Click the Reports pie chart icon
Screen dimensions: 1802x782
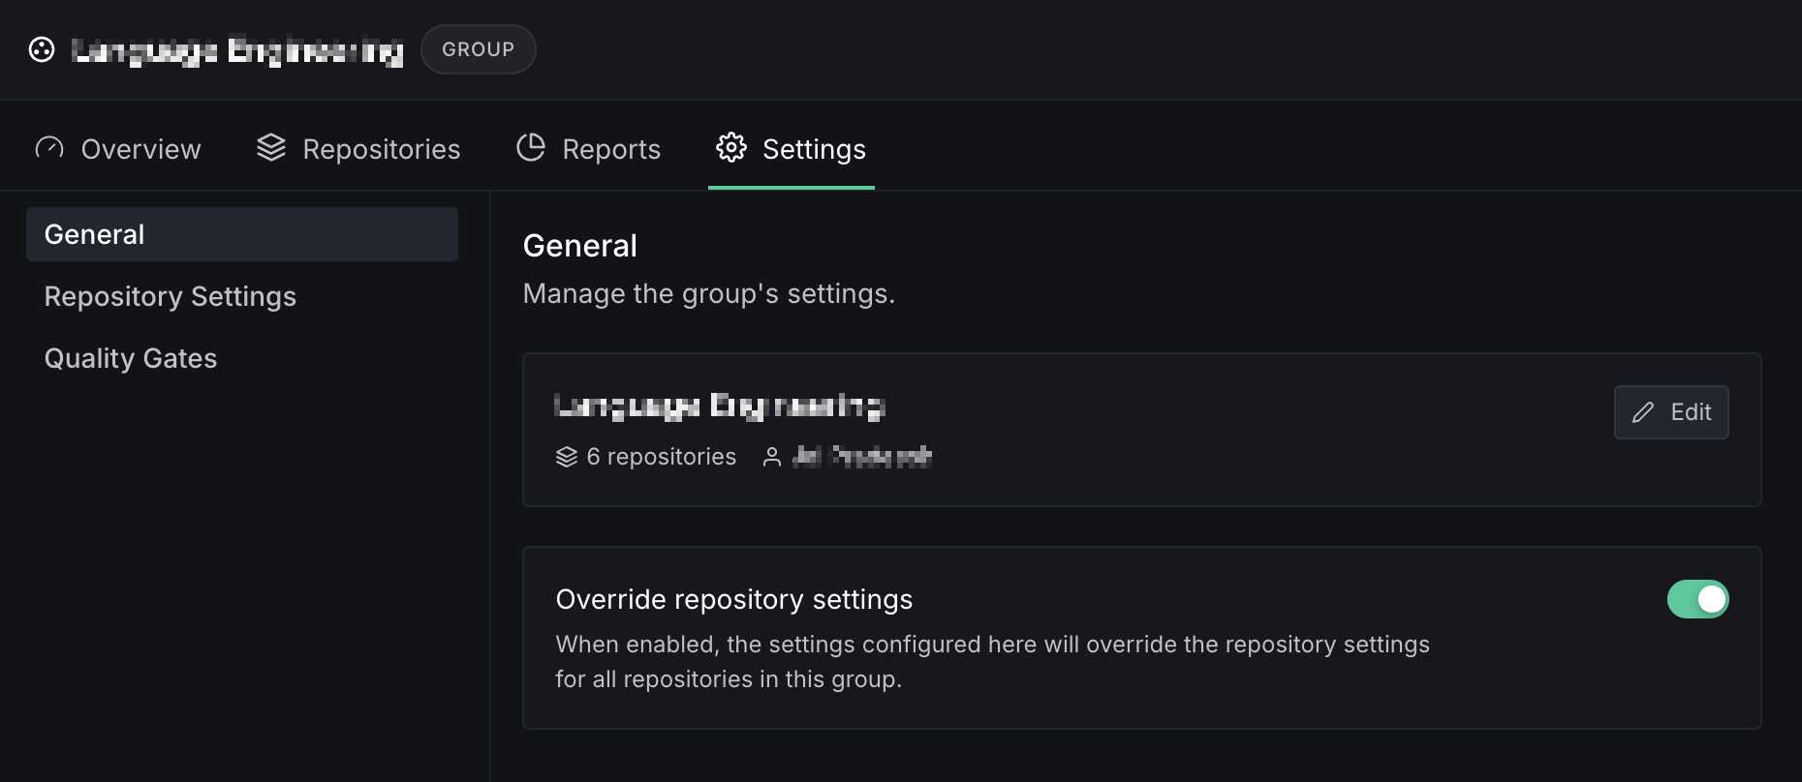pos(531,148)
